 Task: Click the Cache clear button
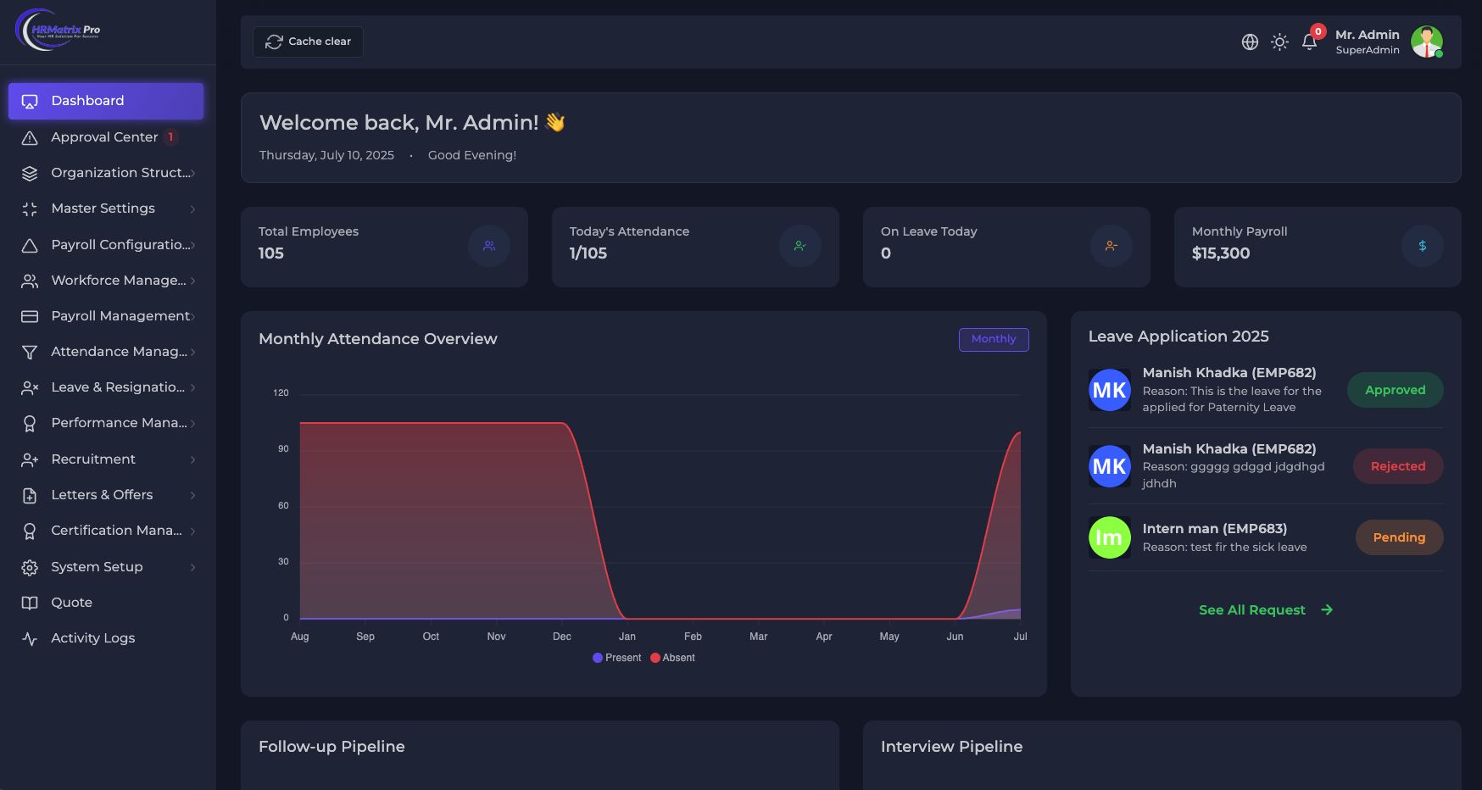coord(308,42)
